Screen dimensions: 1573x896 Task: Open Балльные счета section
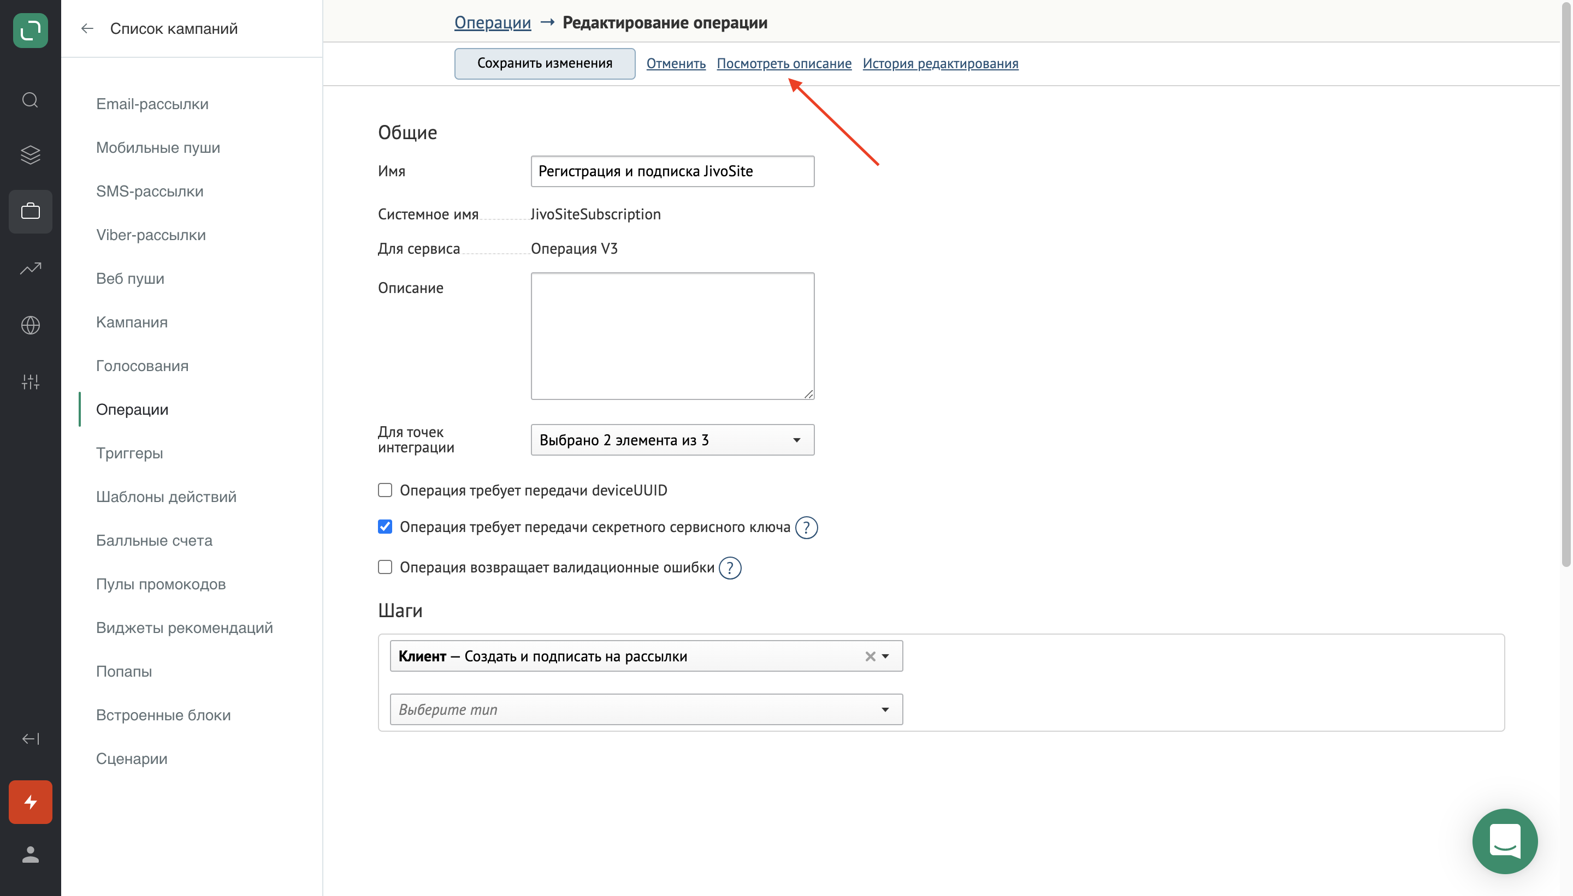154,541
